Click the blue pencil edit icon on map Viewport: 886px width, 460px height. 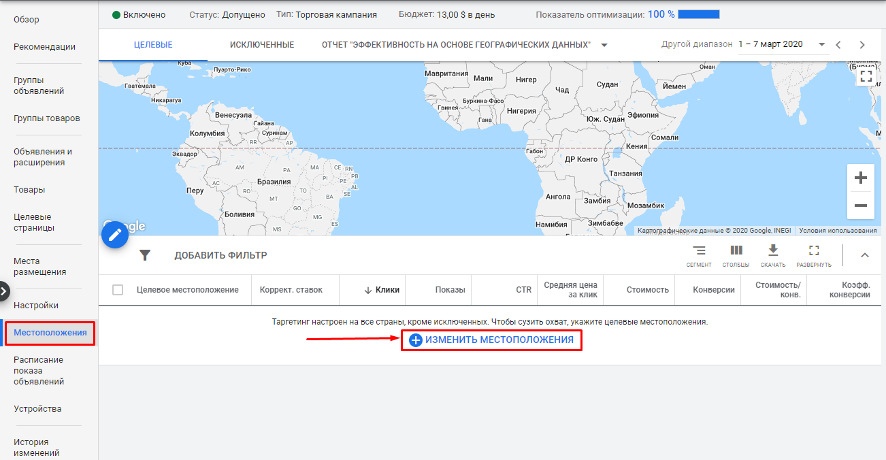(115, 235)
